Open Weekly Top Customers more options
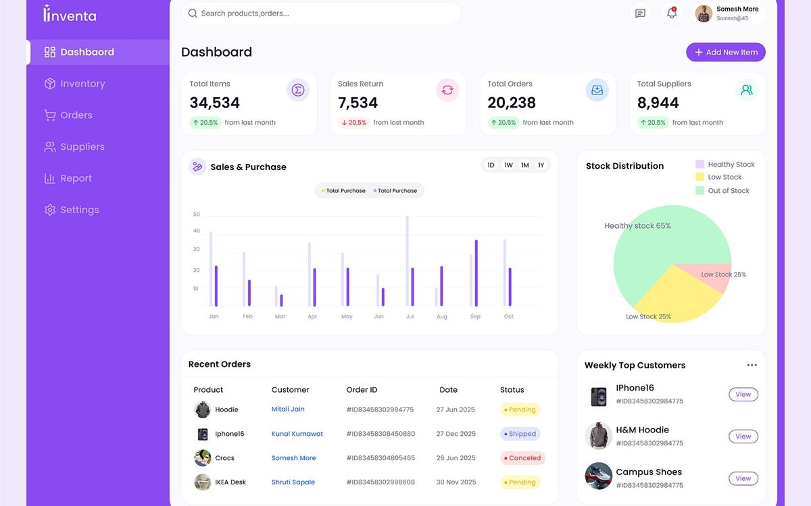This screenshot has height=506, width=811. click(x=752, y=365)
